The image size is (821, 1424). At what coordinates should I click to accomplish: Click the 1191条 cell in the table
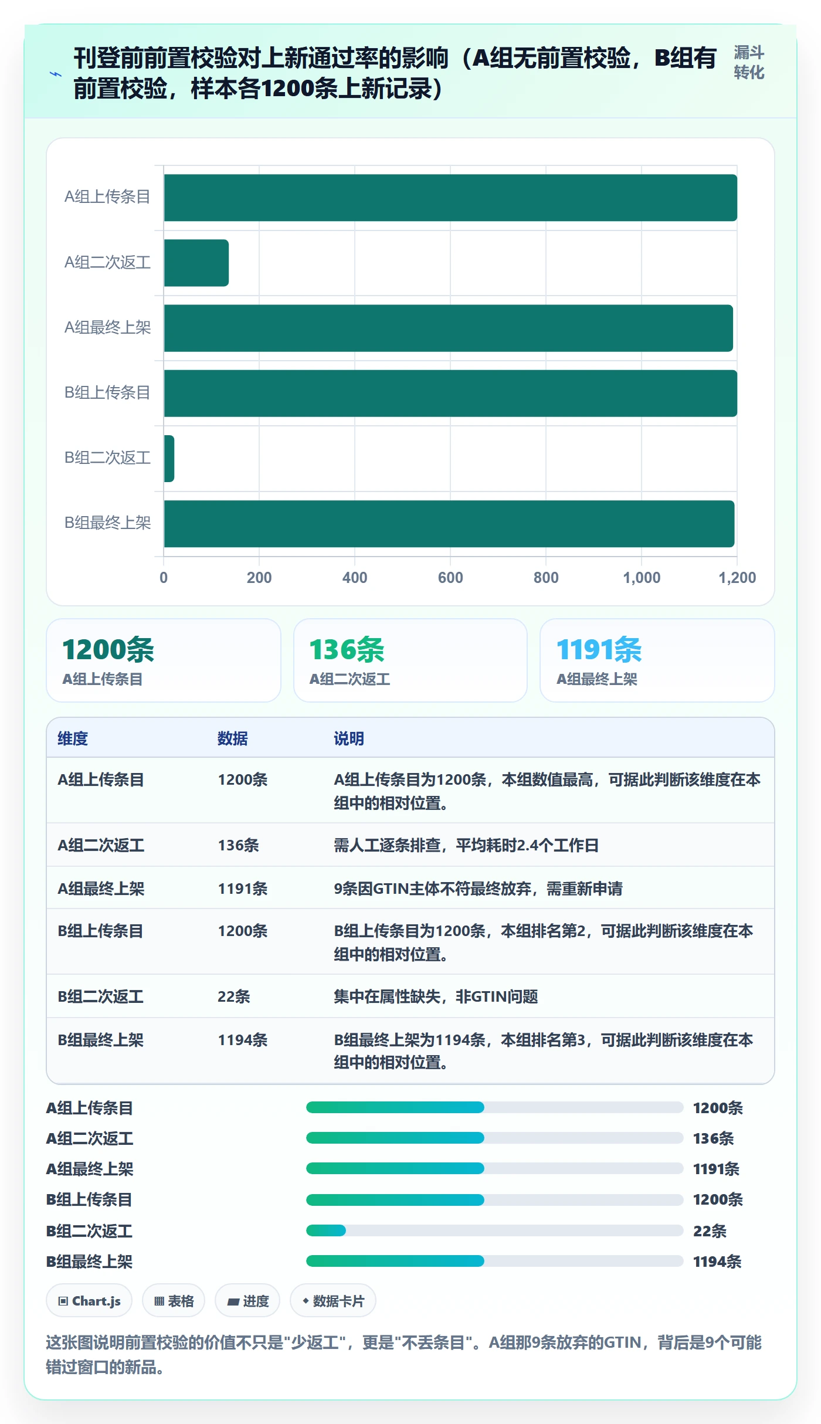243,889
